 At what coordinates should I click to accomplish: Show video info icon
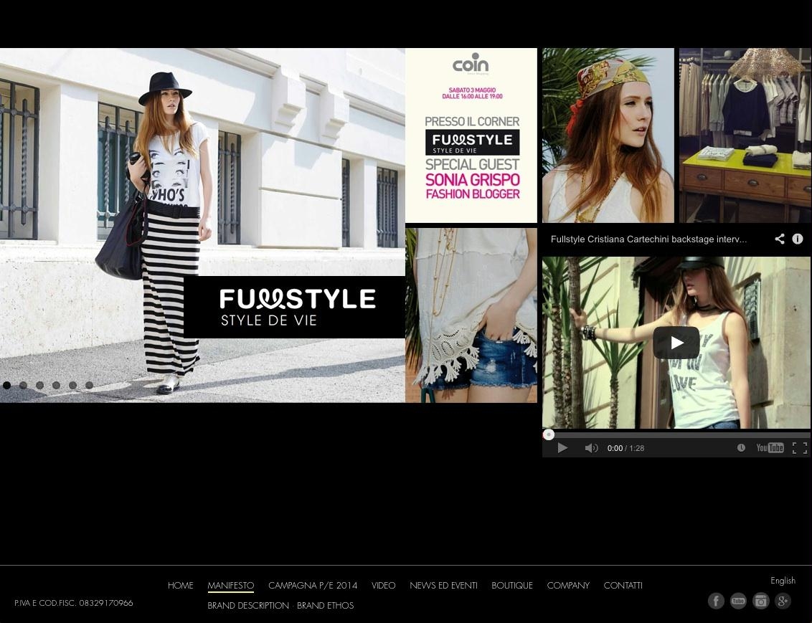click(798, 239)
